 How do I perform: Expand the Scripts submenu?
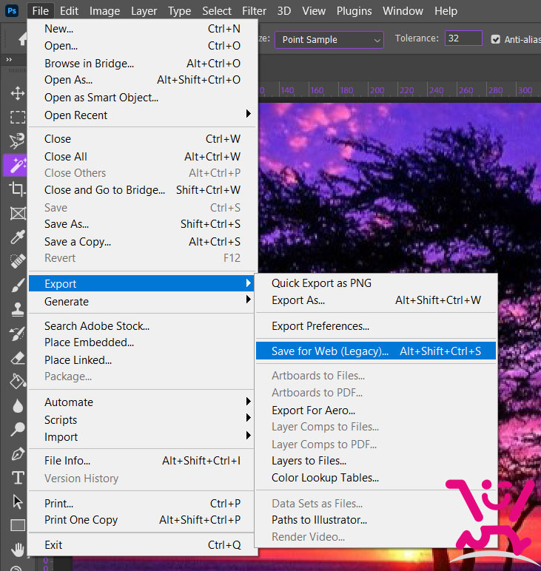[x=142, y=419]
